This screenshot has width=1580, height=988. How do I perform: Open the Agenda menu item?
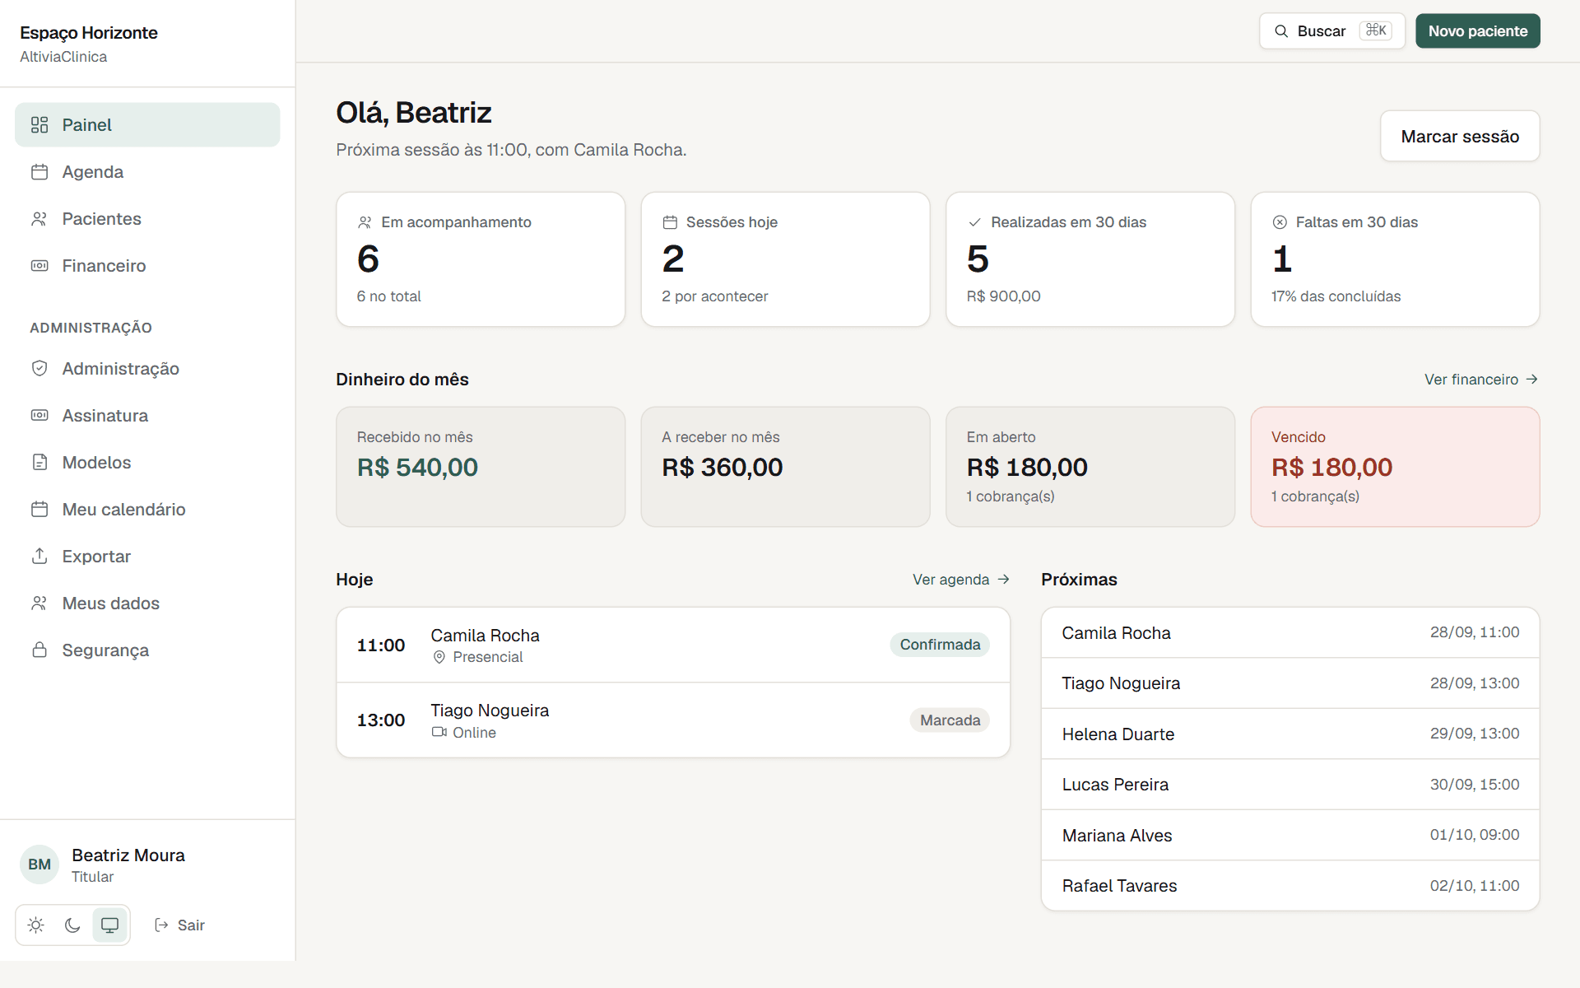pos(147,172)
